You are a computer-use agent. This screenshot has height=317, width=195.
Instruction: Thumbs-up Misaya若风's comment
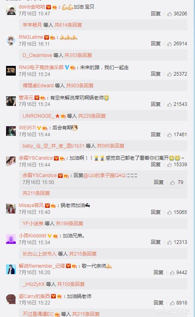(170, 212)
